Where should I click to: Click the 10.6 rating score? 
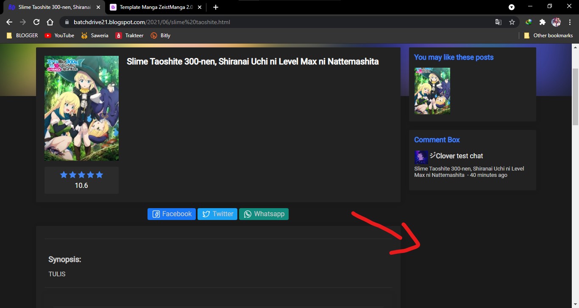81,185
